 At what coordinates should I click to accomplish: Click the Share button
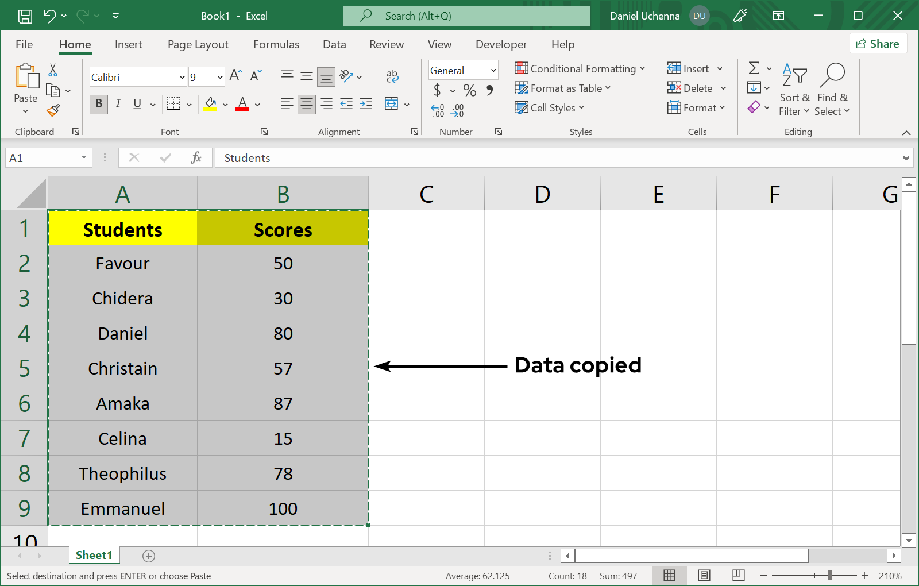(878, 43)
